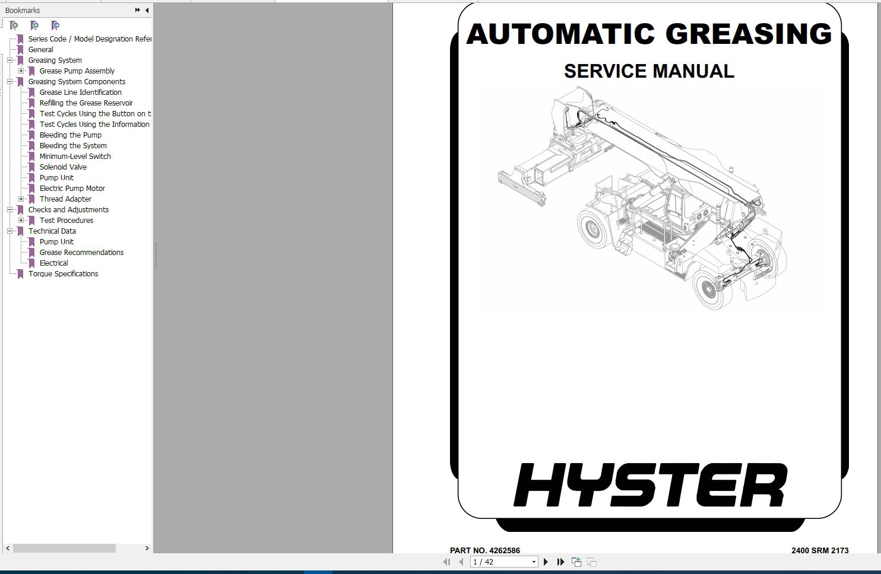The image size is (881, 574).
Task: Click the previous view icon
Action: (576, 562)
